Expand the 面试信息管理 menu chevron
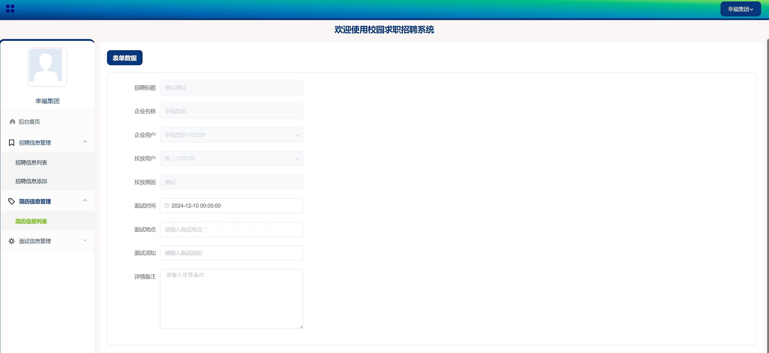 [x=85, y=240]
